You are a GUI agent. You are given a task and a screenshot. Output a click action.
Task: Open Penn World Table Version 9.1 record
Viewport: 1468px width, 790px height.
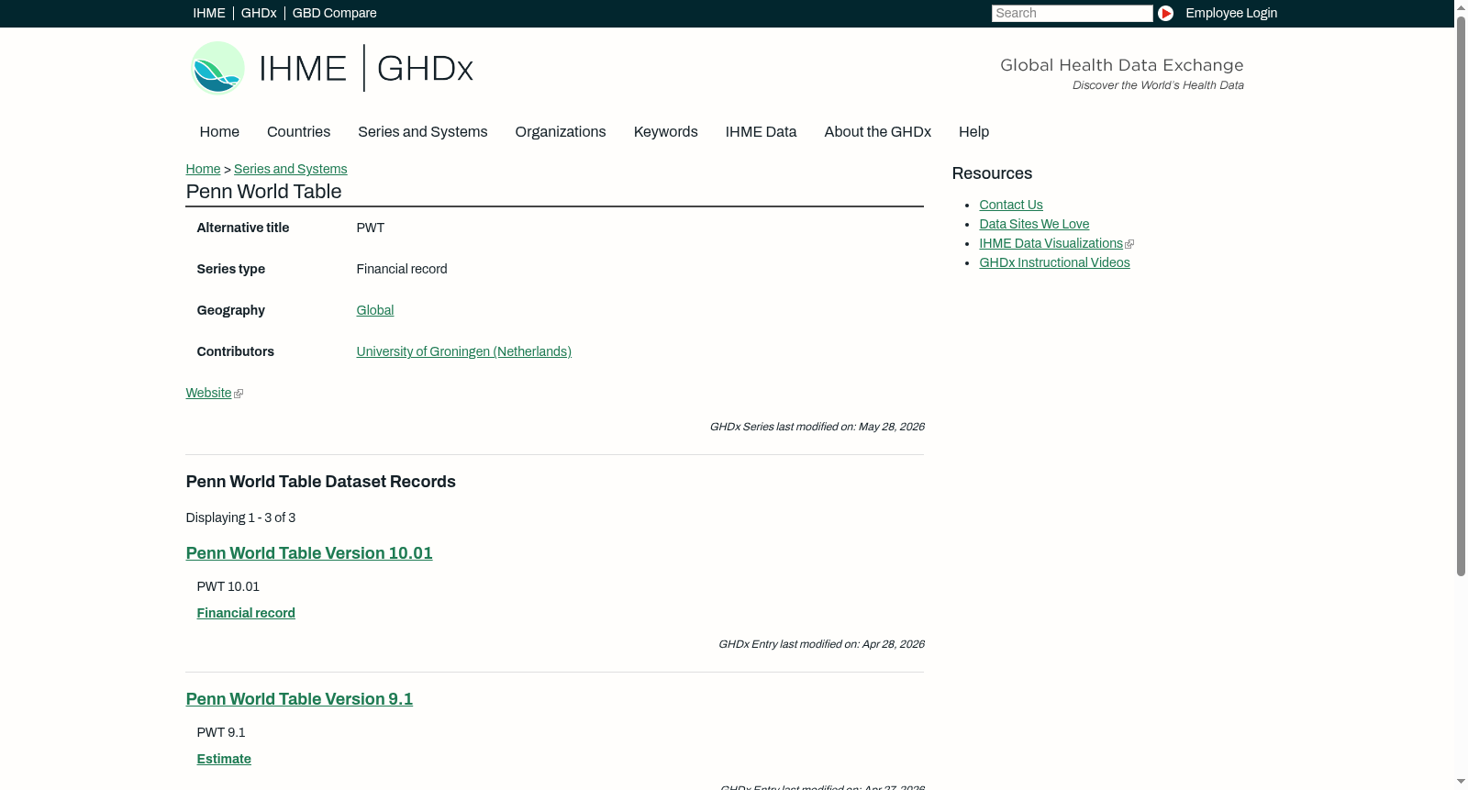pyautogui.click(x=299, y=699)
